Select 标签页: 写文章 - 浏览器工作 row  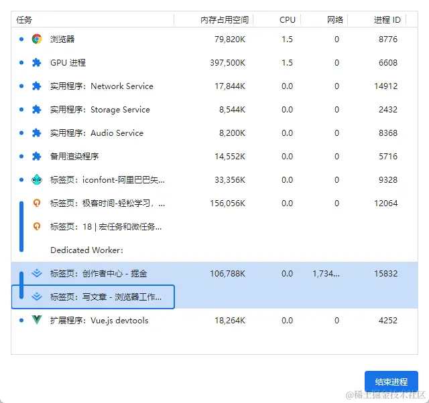coord(214,297)
